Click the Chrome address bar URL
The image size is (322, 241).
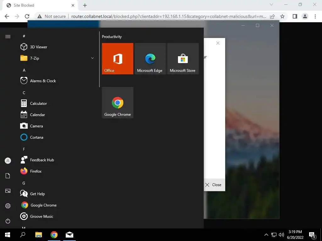169,16
